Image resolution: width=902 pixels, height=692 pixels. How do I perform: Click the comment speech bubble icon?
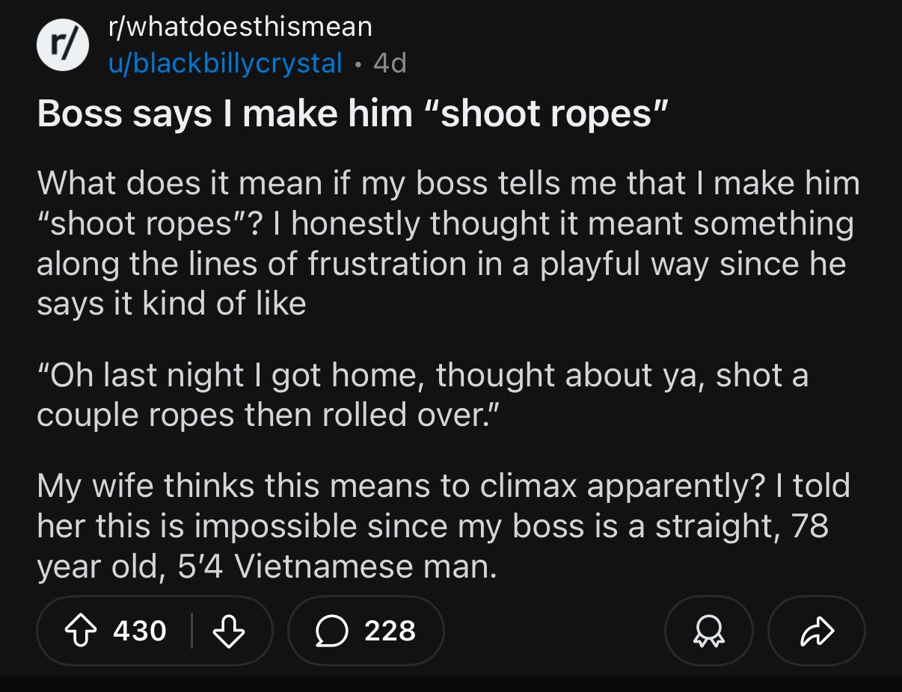[330, 631]
